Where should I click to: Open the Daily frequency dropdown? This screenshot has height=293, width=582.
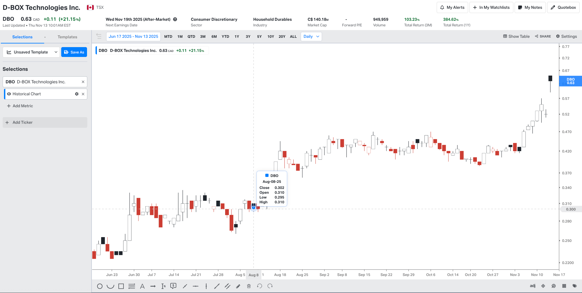point(311,36)
